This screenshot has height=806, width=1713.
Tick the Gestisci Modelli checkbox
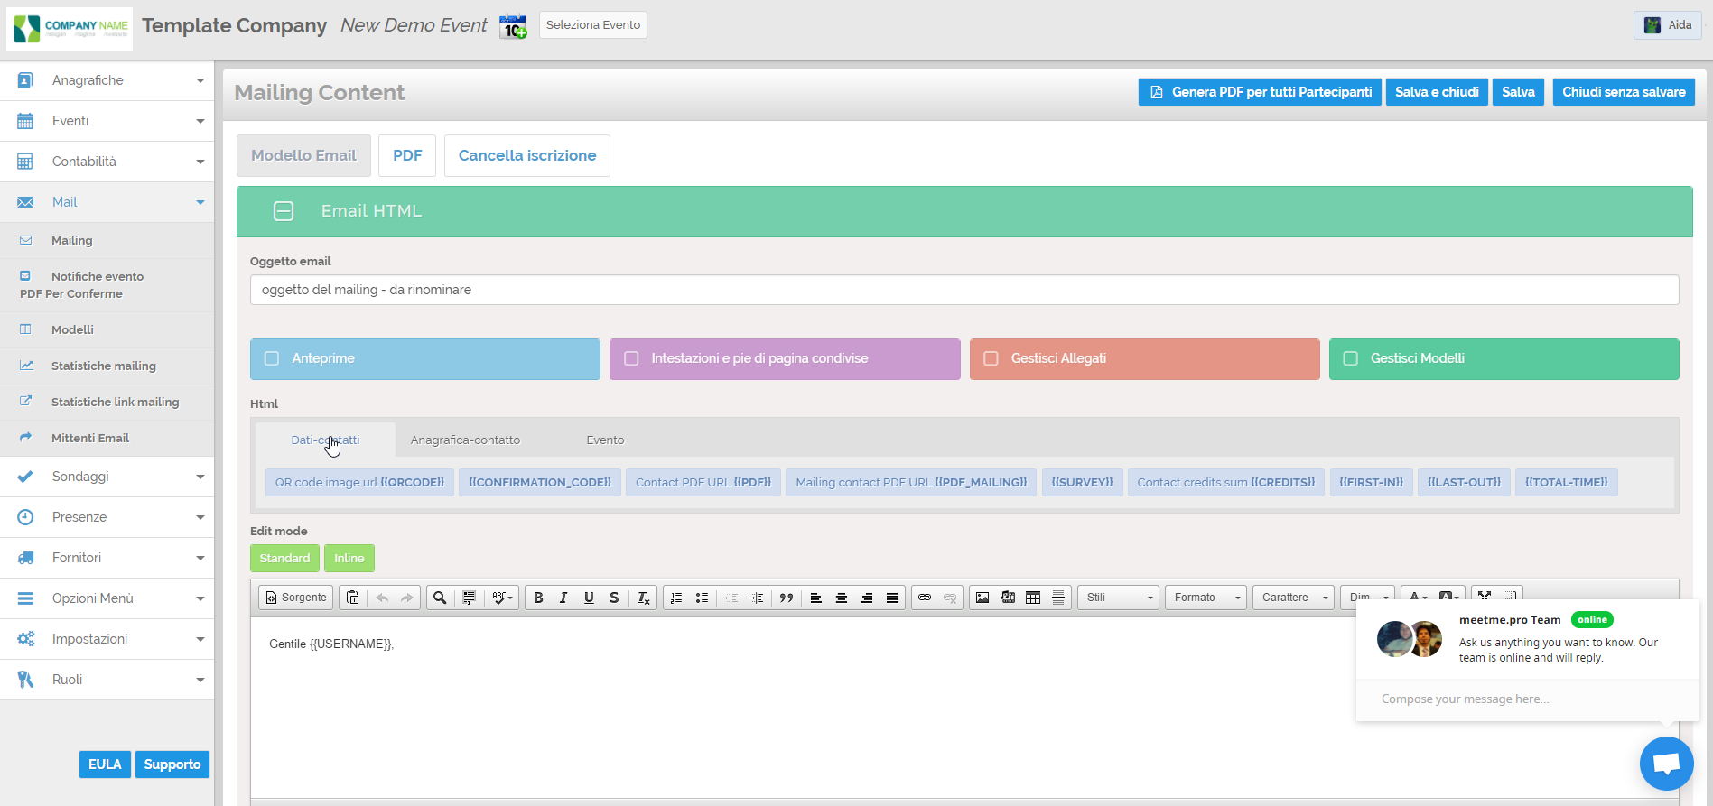coord(1351,358)
